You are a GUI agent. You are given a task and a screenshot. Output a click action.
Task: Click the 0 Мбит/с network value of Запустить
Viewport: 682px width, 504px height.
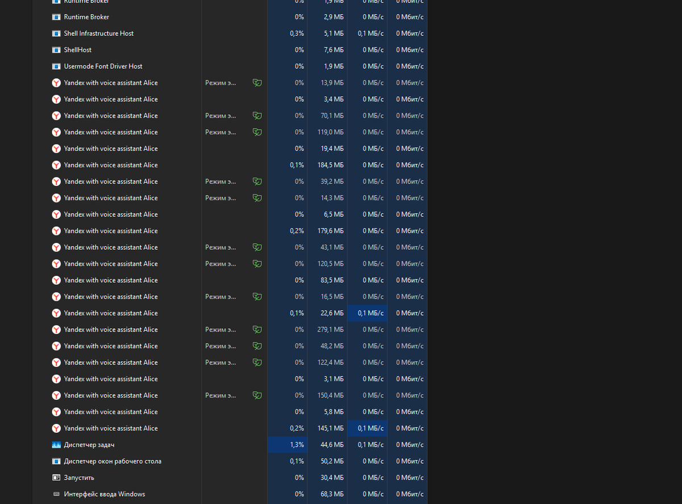pos(410,478)
